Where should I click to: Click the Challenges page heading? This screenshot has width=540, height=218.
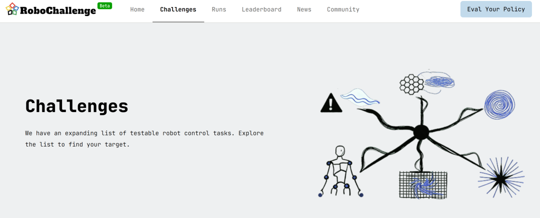point(77,106)
